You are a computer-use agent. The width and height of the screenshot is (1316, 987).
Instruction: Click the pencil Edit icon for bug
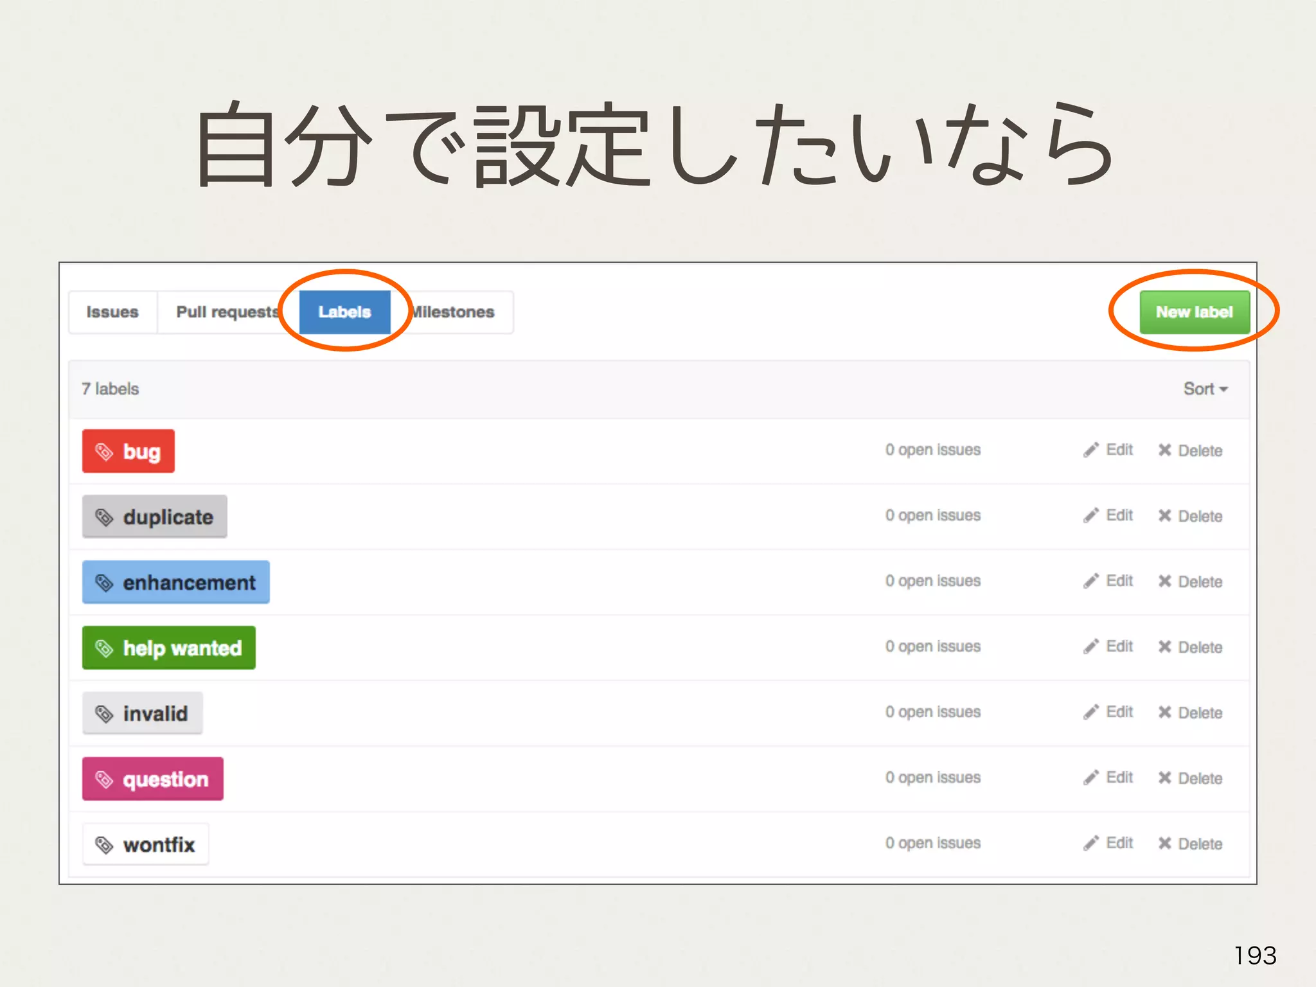point(1090,450)
